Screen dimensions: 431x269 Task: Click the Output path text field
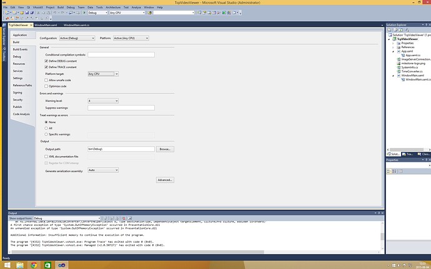[x=121, y=149]
